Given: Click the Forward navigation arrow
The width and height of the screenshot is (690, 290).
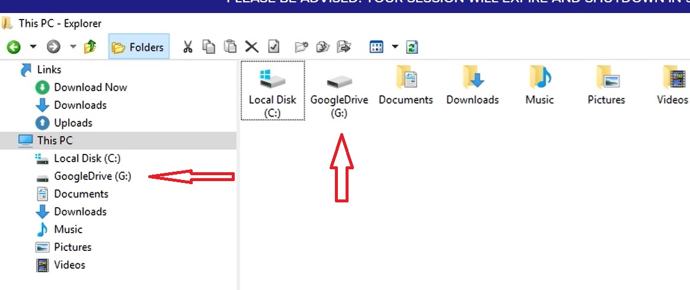Looking at the screenshot, I should 53,47.
